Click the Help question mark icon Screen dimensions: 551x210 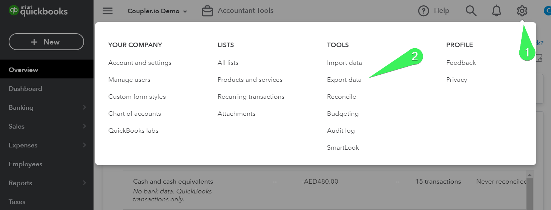[424, 11]
